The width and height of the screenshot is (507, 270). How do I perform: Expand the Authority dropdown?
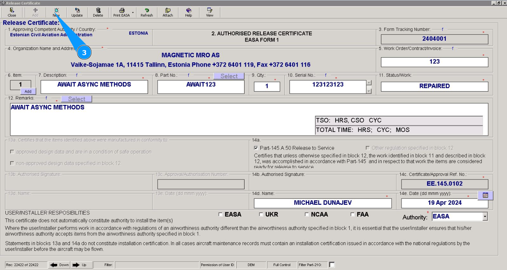(x=485, y=217)
